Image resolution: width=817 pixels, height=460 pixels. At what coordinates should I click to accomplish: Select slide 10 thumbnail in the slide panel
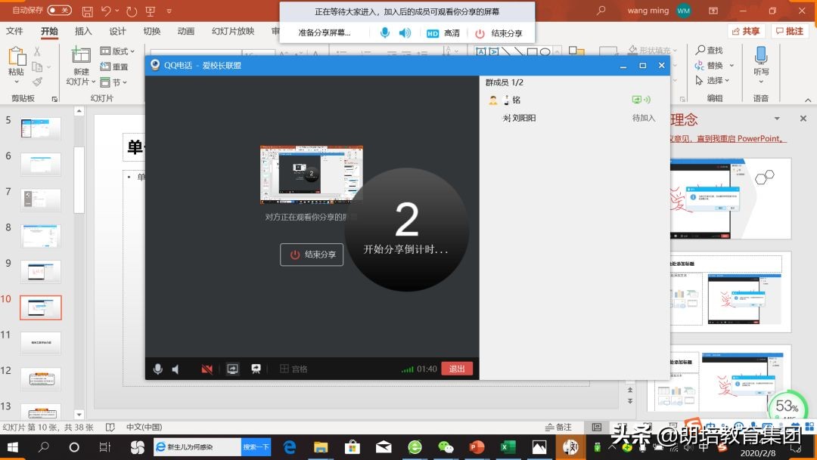40,307
